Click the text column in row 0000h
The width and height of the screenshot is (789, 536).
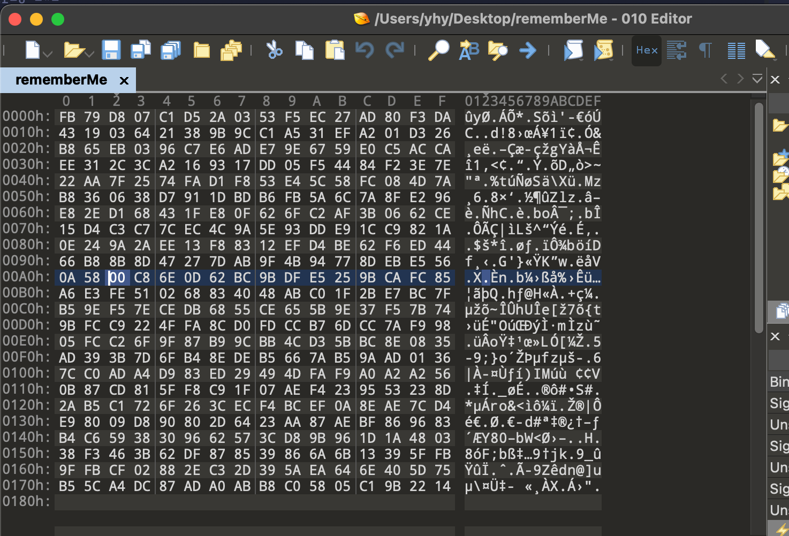[533, 117]
